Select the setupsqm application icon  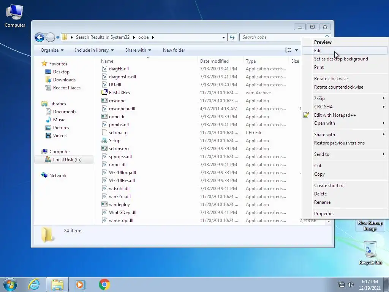click(104, 149)
